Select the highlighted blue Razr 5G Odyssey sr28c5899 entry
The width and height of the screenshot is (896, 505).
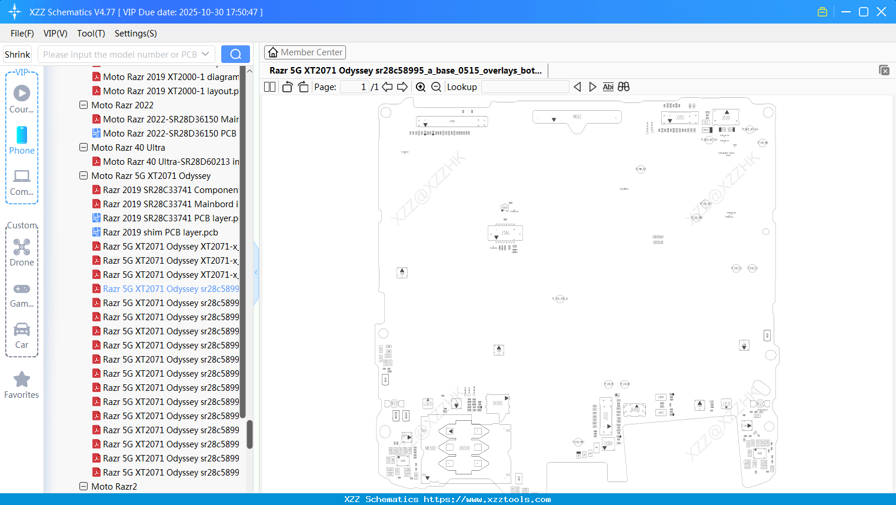171,289
